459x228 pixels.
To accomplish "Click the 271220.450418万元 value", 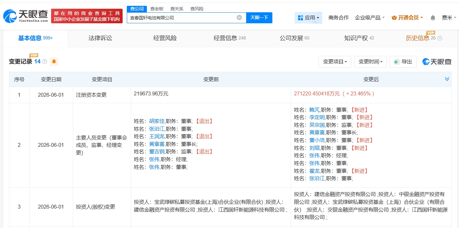I will point(317,94).
